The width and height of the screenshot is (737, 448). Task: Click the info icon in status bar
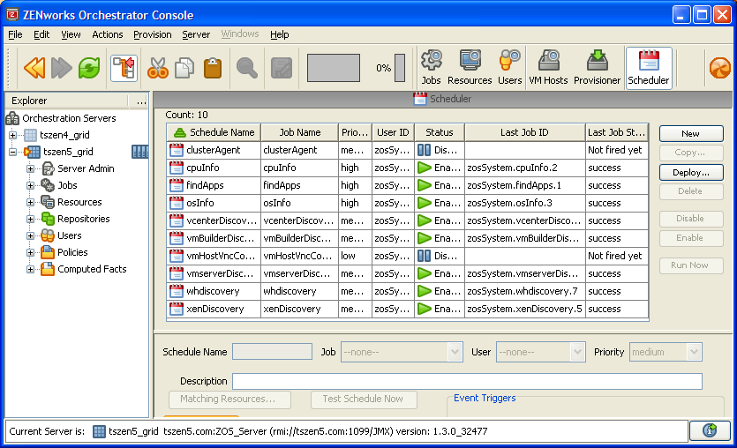(x=710, y=430)
